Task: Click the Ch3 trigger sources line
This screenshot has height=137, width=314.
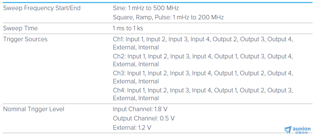Action: 203,77
